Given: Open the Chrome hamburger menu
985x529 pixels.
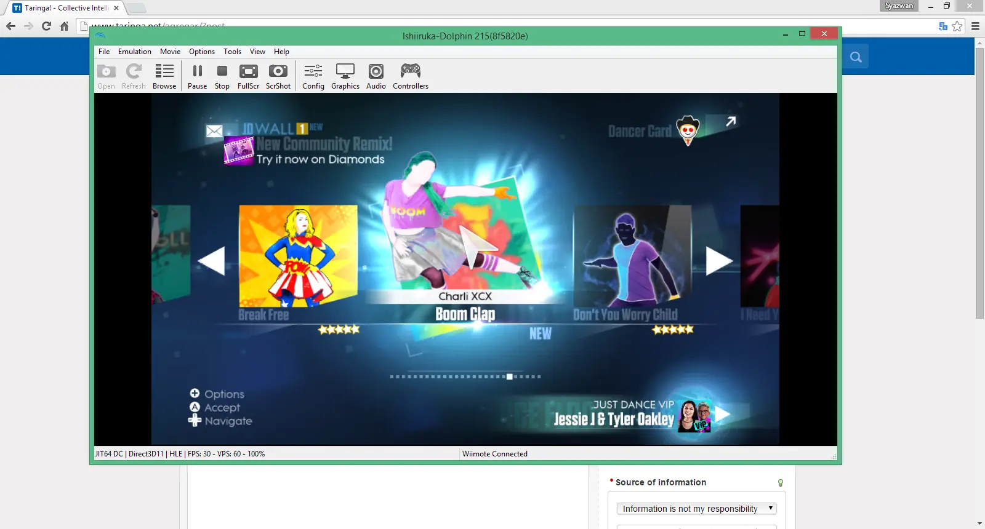Looking at the screenshot, I should pos(975,26).
